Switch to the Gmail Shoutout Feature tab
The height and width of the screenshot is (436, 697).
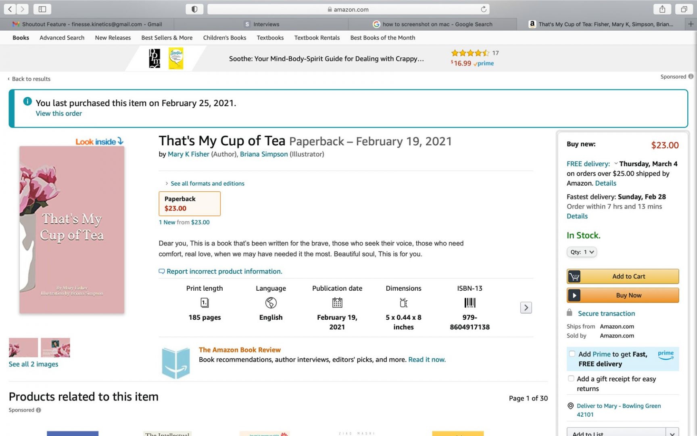(87, 24)
